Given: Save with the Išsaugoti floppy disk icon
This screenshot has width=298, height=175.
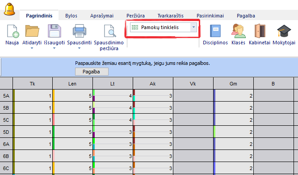Looking at the screenshot, I should pos(55,31).
